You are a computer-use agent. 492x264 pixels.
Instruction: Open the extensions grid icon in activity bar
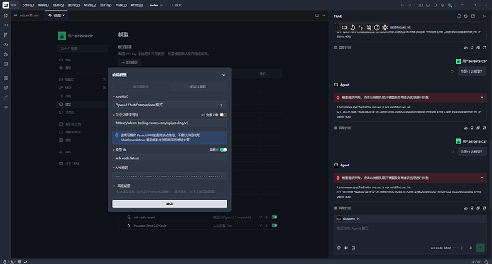pyautogui.click(x=6, y=78)
